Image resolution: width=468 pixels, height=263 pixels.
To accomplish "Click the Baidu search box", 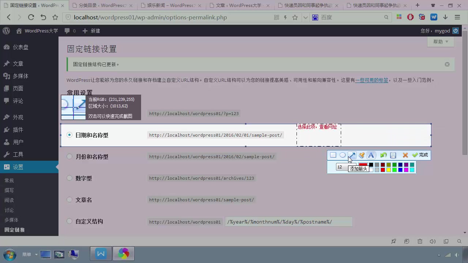I will (351, 17).
